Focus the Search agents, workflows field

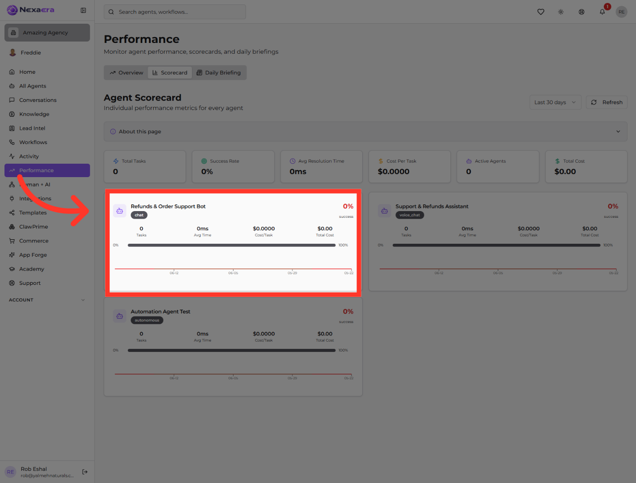[175, 12]
